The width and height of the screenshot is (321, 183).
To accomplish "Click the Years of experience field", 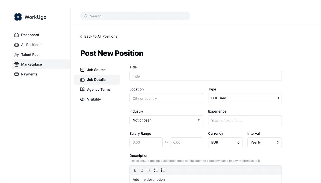I will click(x=245, y=120).
